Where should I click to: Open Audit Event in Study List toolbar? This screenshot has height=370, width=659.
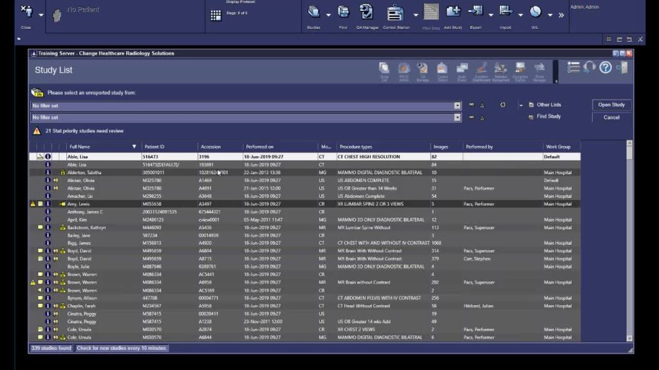pyautogui.click(x=462, y=72)
